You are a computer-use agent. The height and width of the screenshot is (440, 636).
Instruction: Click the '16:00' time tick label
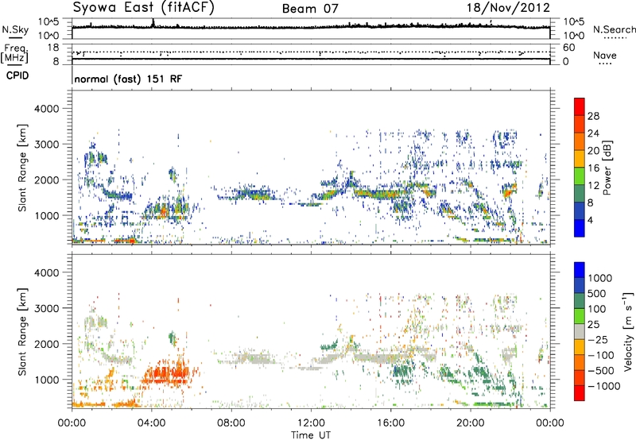point(390,423)
